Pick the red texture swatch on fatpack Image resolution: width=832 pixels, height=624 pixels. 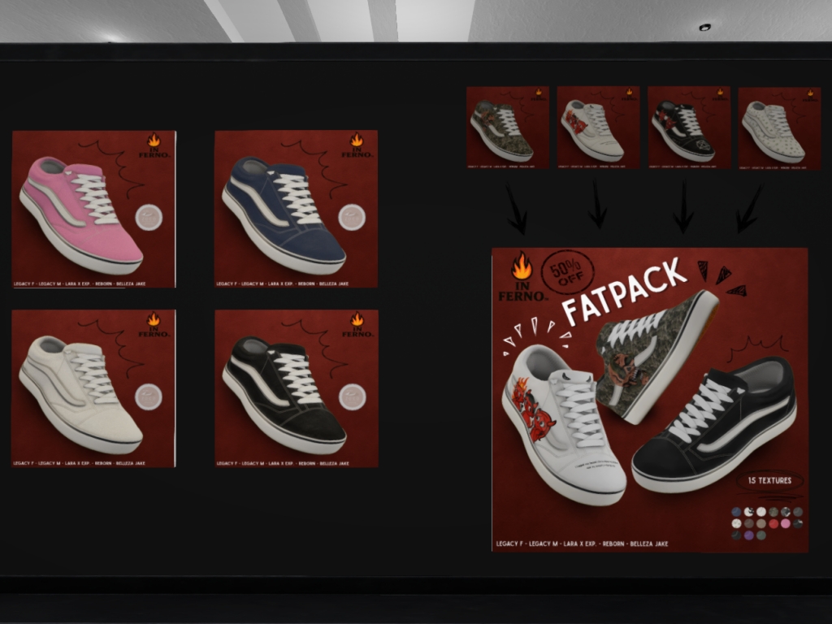pyautogui.click(x=773, y=524)
